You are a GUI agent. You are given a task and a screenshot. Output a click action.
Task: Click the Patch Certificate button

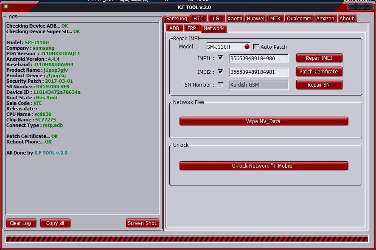(x=319, y=71)
